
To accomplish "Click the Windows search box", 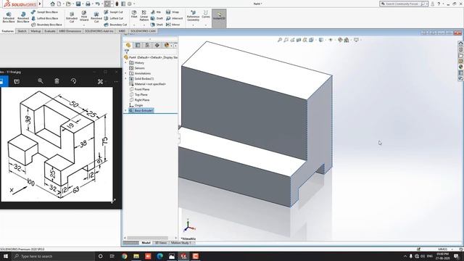I will pyautogui.click(x=53, y=256).
